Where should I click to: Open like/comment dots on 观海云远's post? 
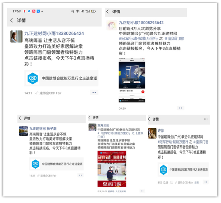tap(142, 191)
